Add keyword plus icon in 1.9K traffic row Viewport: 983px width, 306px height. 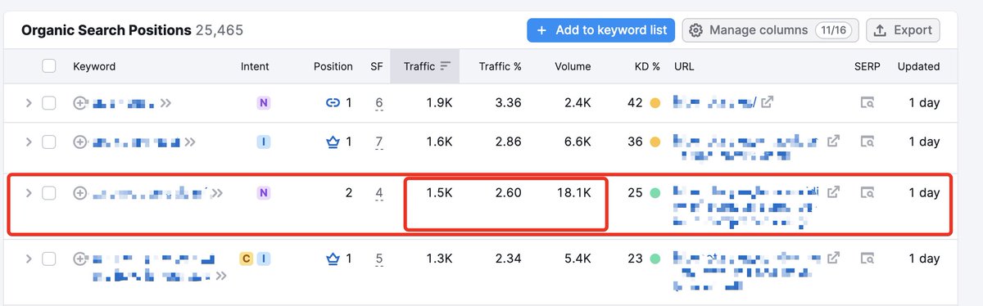80,103
